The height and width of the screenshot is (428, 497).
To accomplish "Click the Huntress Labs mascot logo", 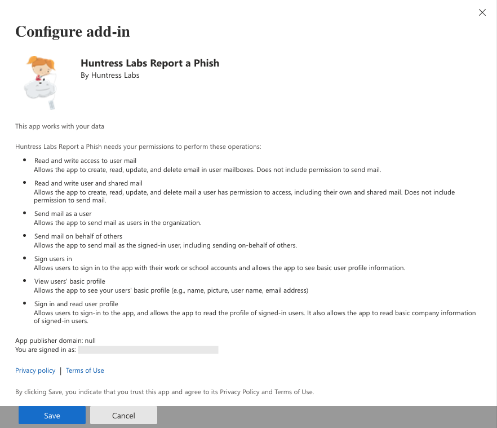I will pyautogui.click(x=41, y=83).
